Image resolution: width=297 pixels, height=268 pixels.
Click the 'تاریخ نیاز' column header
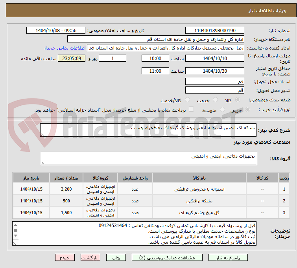click(x=31, y=178)
